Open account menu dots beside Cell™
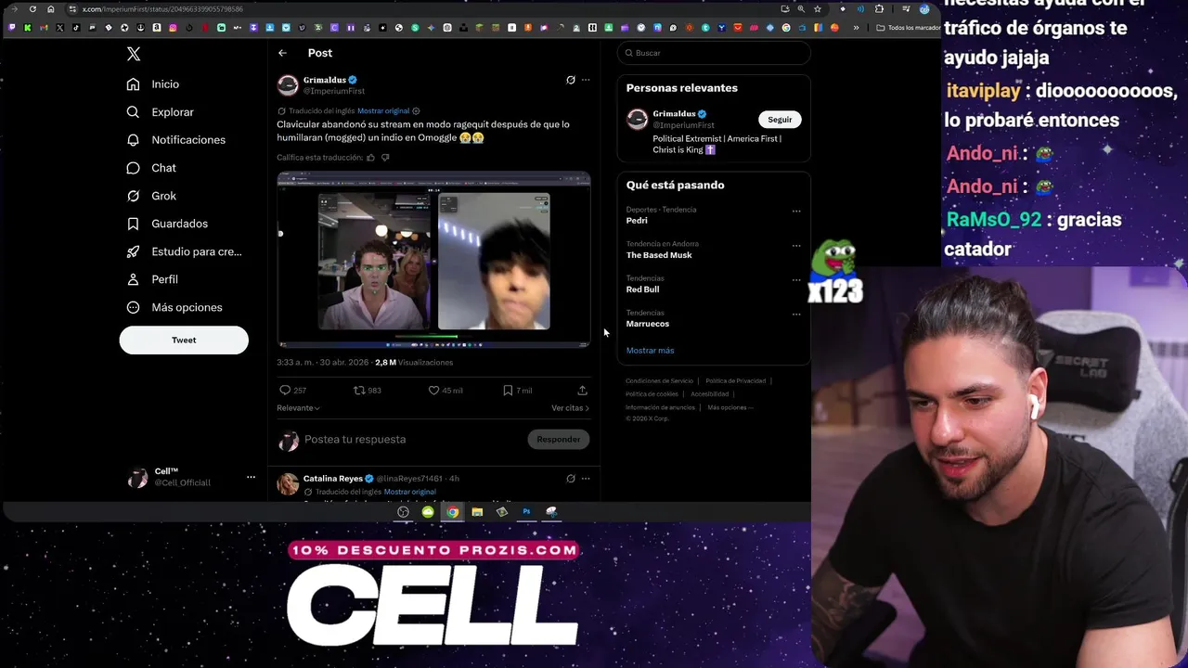 click(x=251, y=477)
